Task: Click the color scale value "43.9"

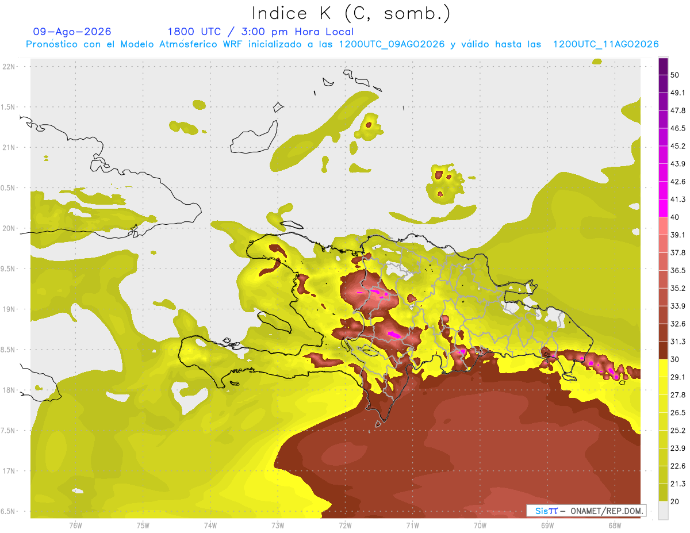Action: click(x=678, y=164)
